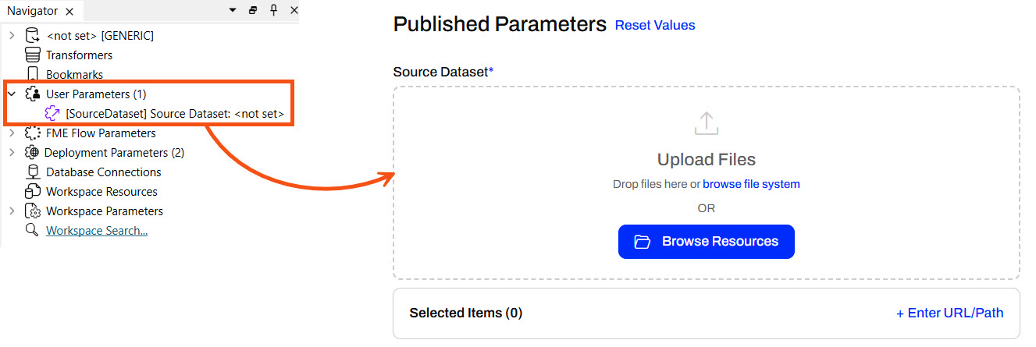The image size is (1036, 347).
Task: Collapse the User Parameters tree node
Action: click(12, 94)
